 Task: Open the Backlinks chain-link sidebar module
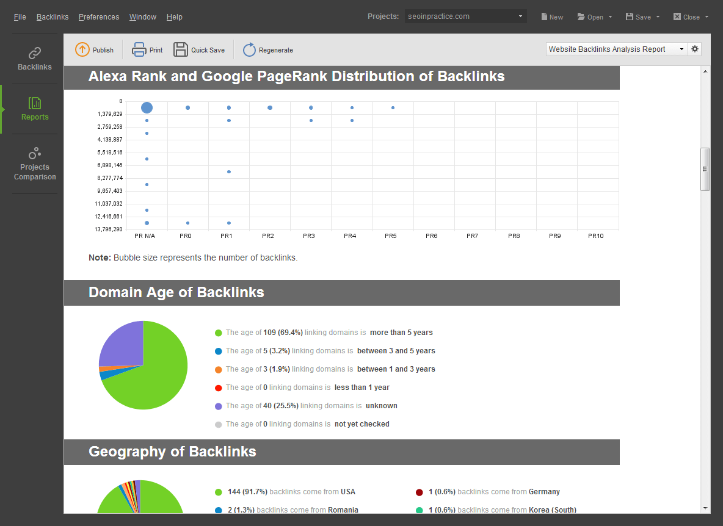tap(35, 59)
